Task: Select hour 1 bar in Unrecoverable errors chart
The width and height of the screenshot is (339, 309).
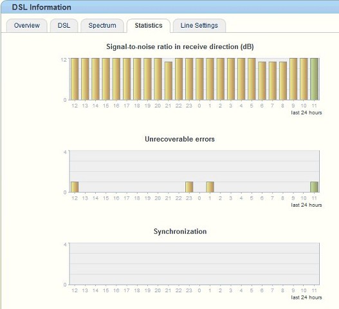Action: click(x=210, y=187)
